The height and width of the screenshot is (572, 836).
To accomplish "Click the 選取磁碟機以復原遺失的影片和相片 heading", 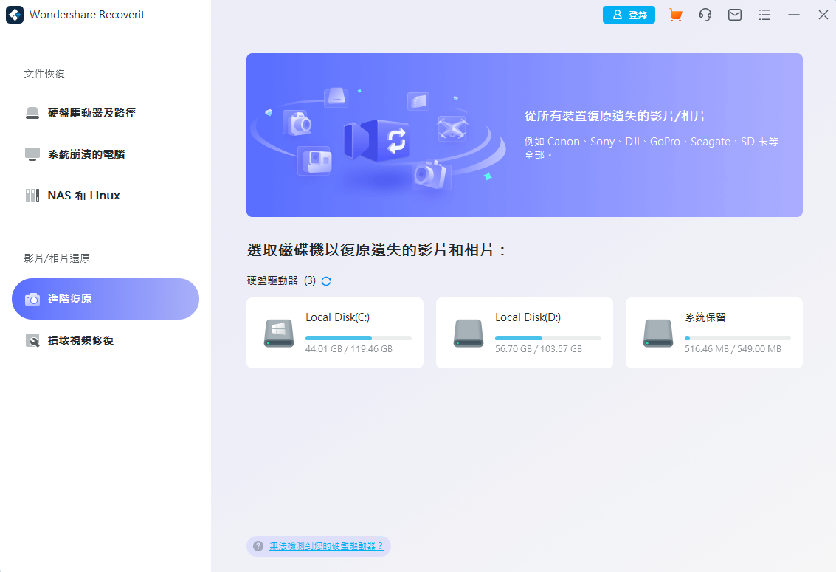I will [x=376, y=250].
